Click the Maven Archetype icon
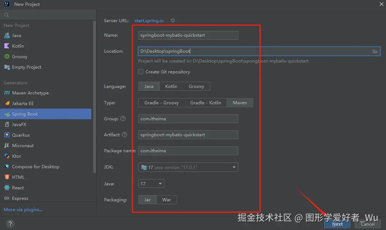The width and height of the screenshot is (386, 230). tap(7, 93)
